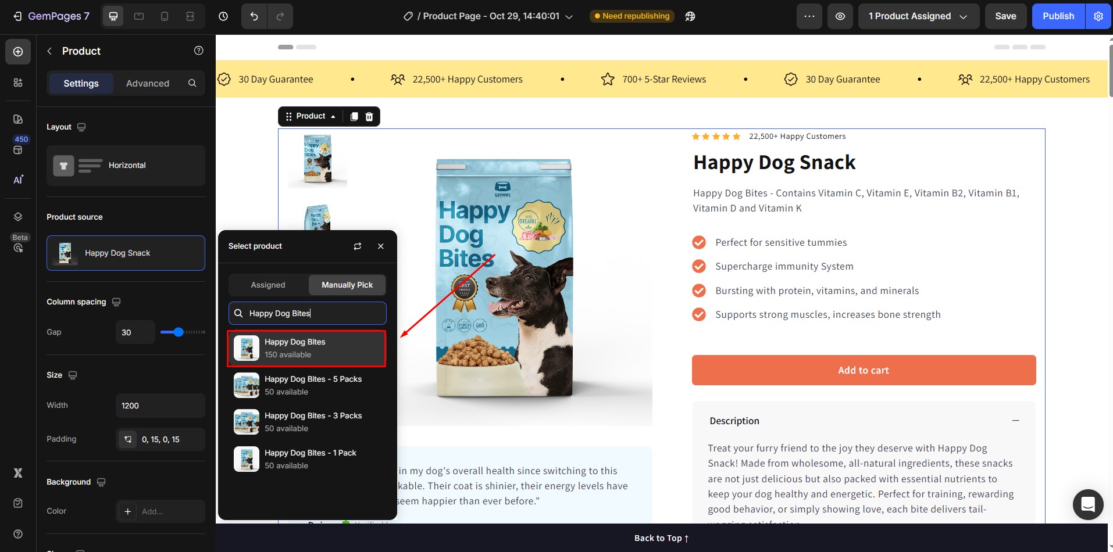Switch to the Assigned tab
This screenshot has height=552, width=1113.
(267, 285)
